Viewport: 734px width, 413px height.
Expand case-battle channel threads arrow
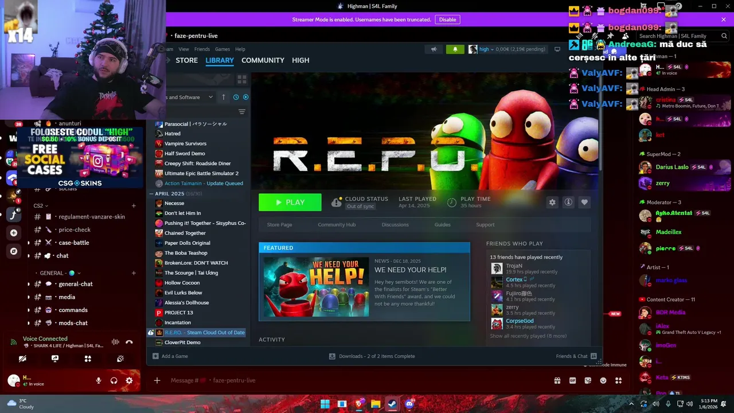29,243
